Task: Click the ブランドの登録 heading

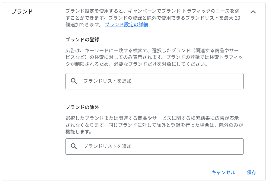Action: [x=82, y=40]
